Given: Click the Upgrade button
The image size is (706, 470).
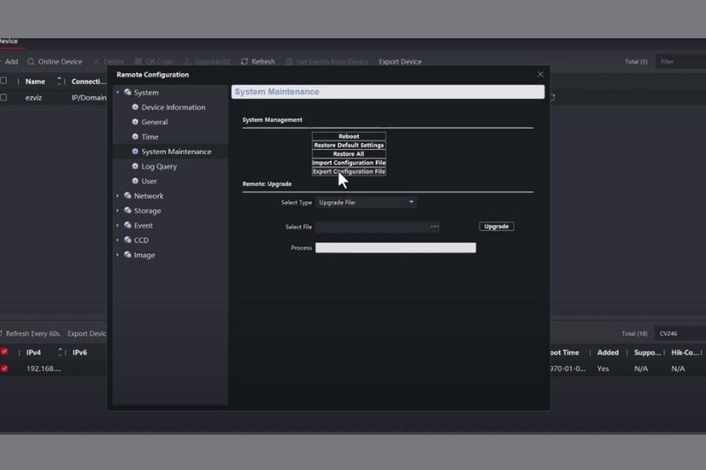Looking at the screenshot, I should [496, 227].
